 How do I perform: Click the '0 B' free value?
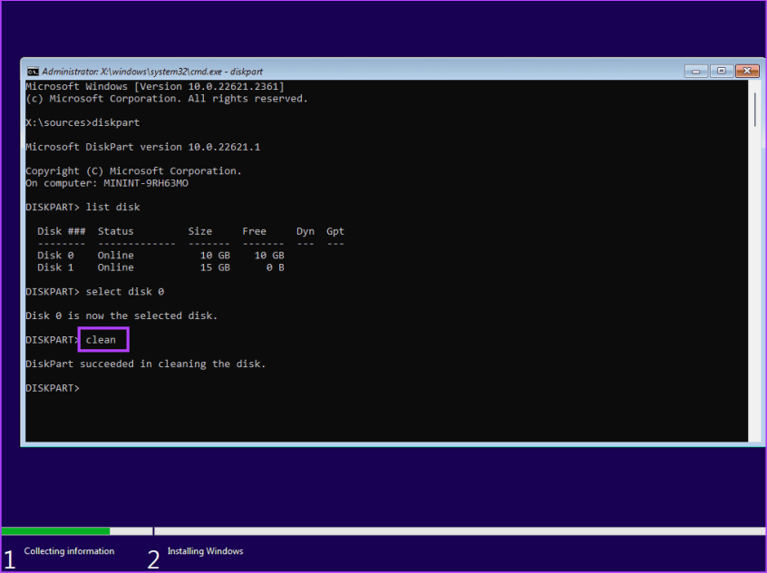pos(276,267)
